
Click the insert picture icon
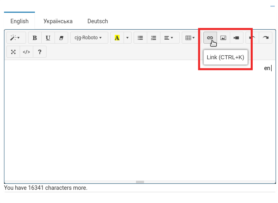click(x=223, y=38)
